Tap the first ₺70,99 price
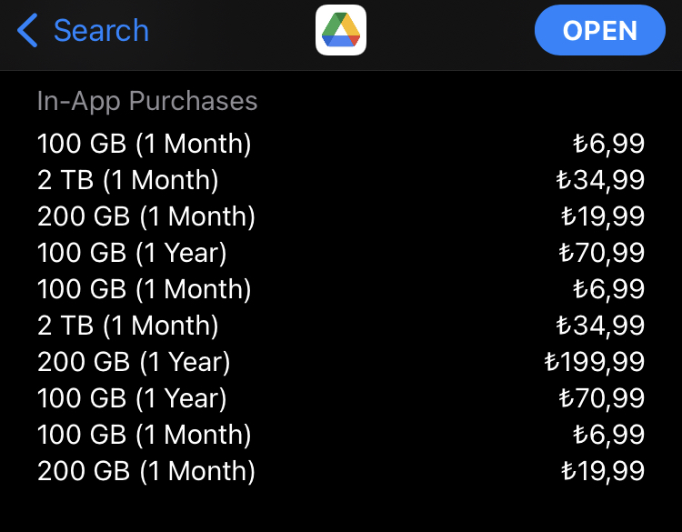682x532 pixels. pyautogui.click(x=602, y=253)
